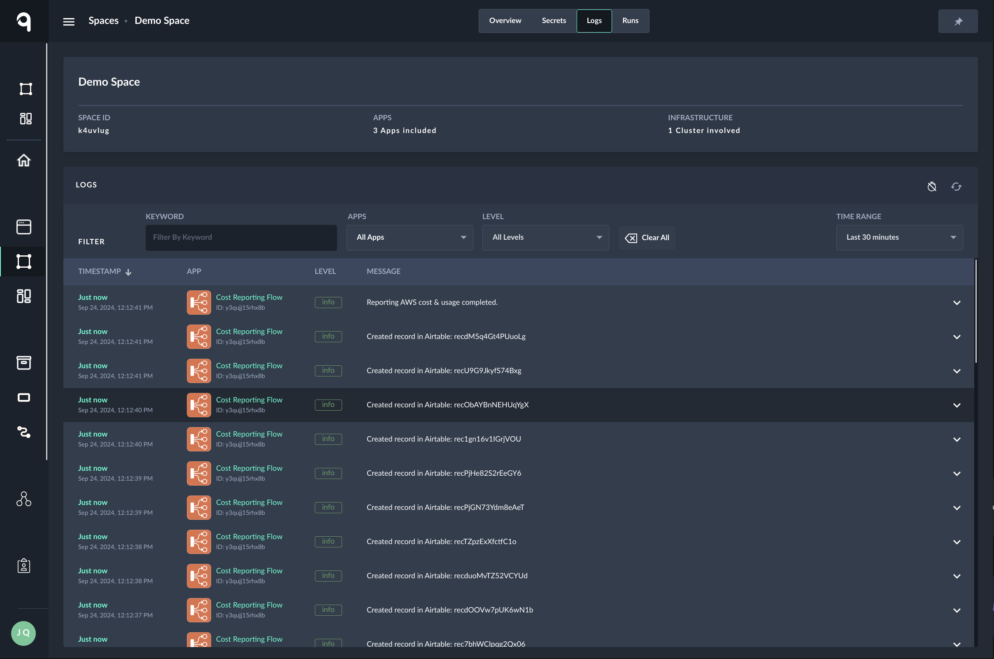Click flow icon on recduoMvTZ52VCYUd row
Viewport: 994px width, 659px height.
pyautogui.click(x=199, y=576)
